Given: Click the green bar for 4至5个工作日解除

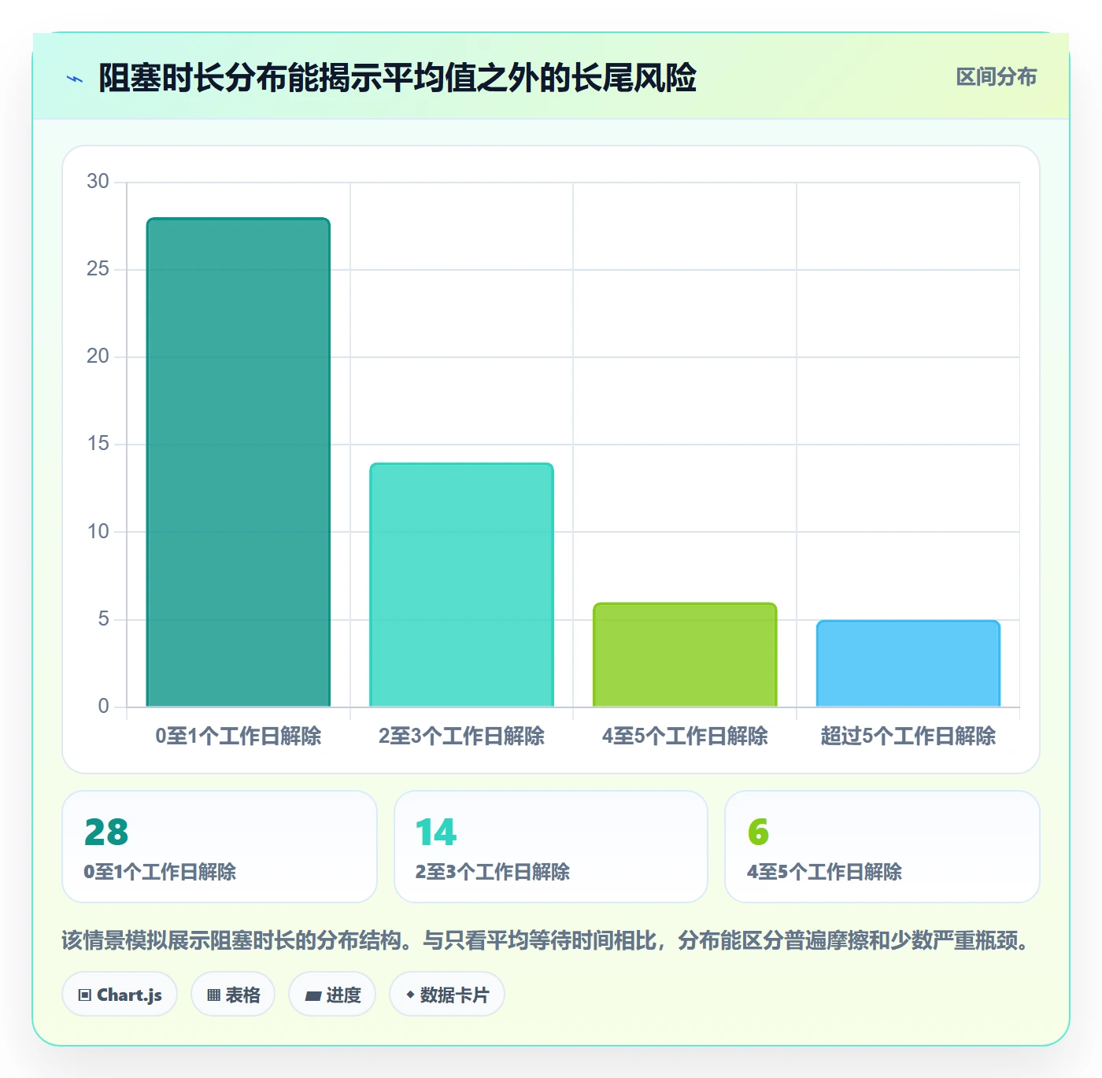Looking at the screenshot, I should (685, 655).
